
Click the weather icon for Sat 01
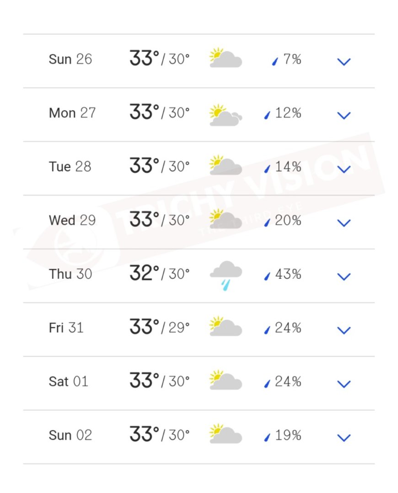[x=225, y=381]
